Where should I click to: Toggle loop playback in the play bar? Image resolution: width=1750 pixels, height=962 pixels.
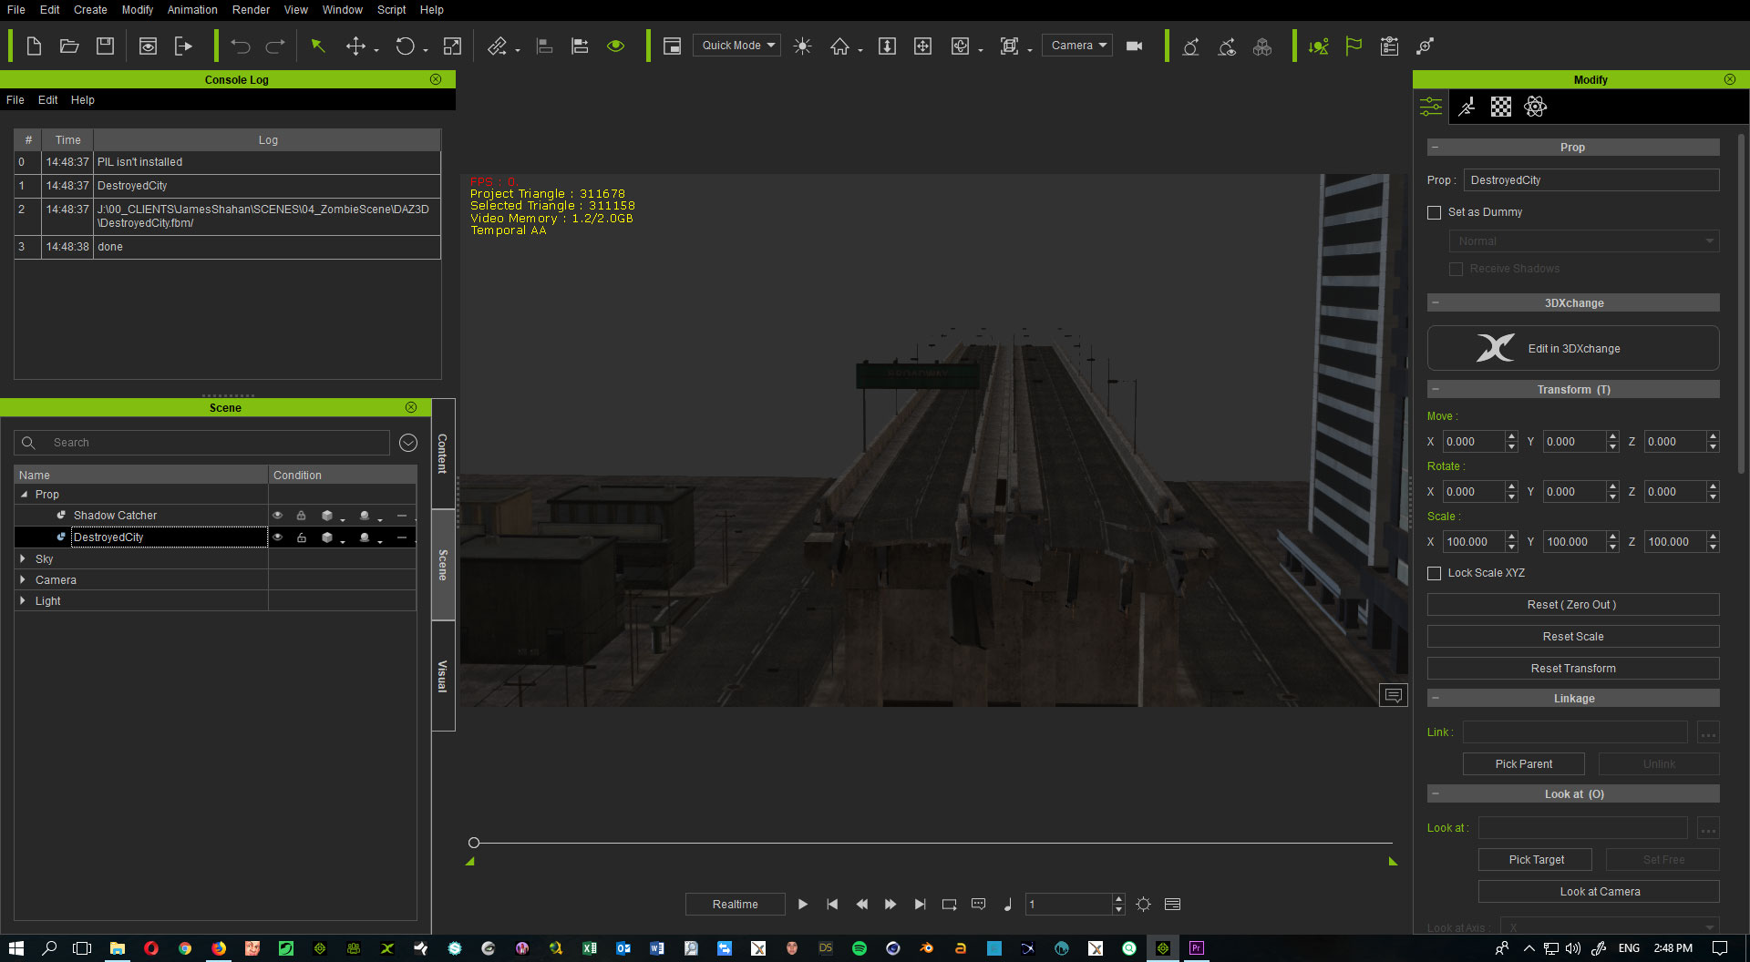coord(949,904)
